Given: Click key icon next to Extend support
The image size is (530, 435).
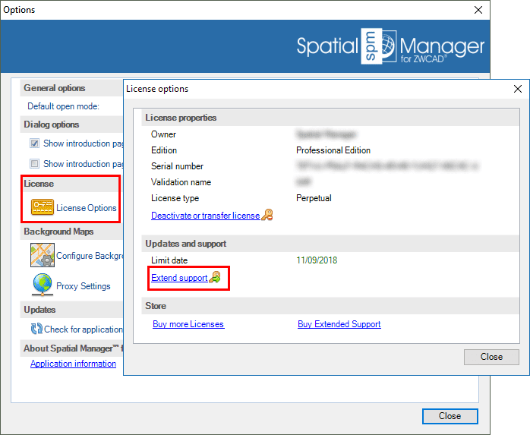Looking at the screenshot, I should point(215,279).
